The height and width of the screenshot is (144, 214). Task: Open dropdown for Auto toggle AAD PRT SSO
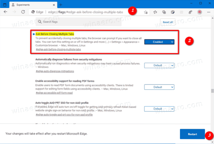pyautogui.click(x=159, y=109)
